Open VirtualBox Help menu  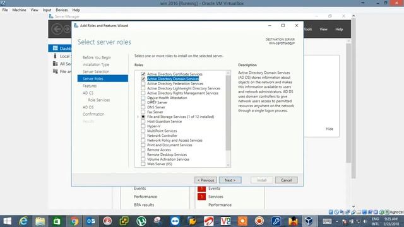click(76, 10)
